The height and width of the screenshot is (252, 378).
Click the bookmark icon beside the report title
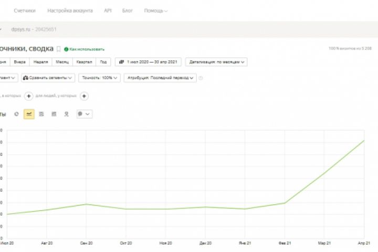59,49
